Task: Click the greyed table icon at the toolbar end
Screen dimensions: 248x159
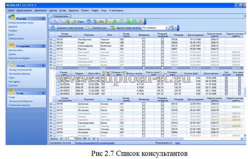Action: click(140, 21)
